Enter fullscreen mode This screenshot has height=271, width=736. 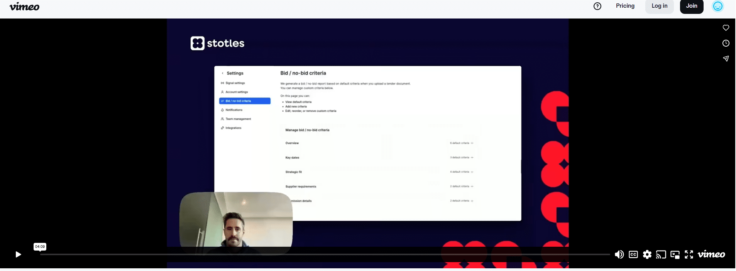689,254
